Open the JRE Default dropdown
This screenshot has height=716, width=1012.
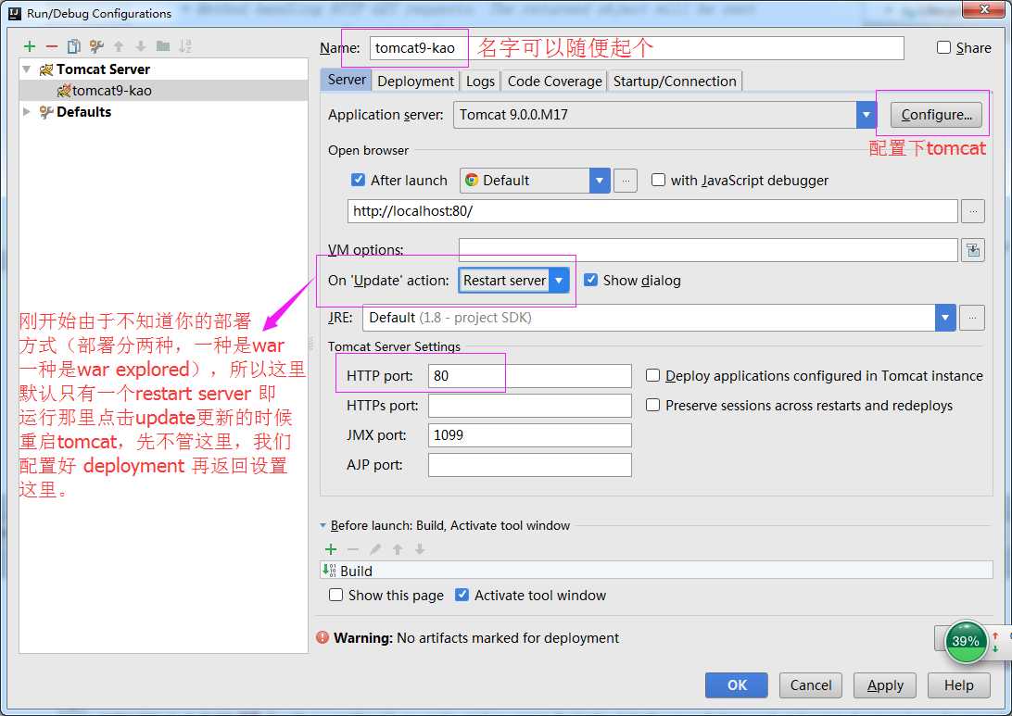(x=945, y=318)
